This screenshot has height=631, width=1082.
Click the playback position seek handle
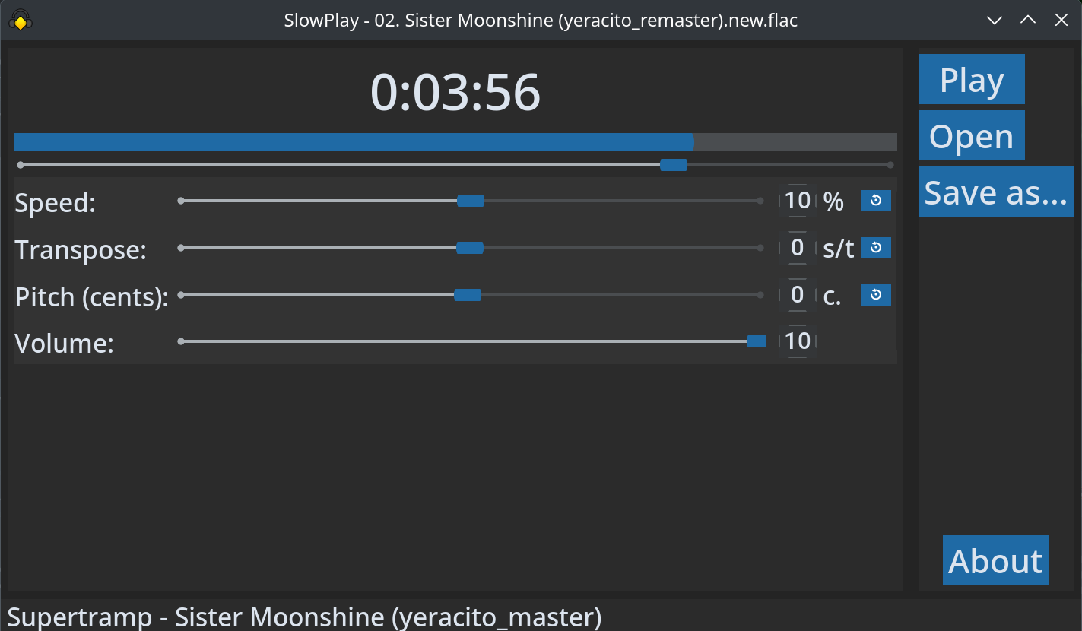pos(673,165)
